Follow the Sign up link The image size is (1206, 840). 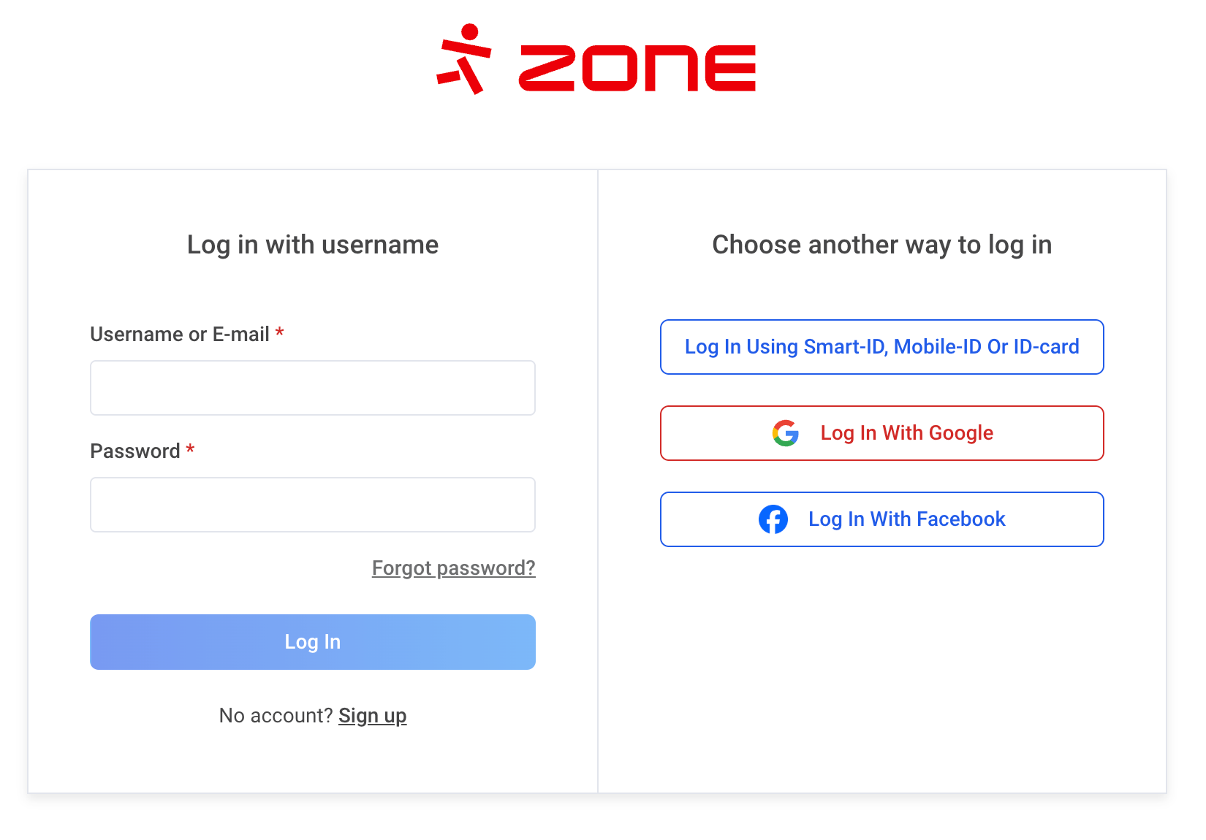pyautogui.click(x=372, y=716)
